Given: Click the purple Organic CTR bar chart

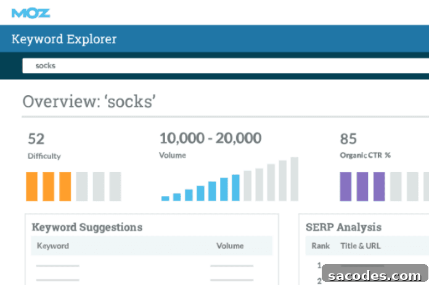Looking at the screenshot, I should tap(384, 187).
